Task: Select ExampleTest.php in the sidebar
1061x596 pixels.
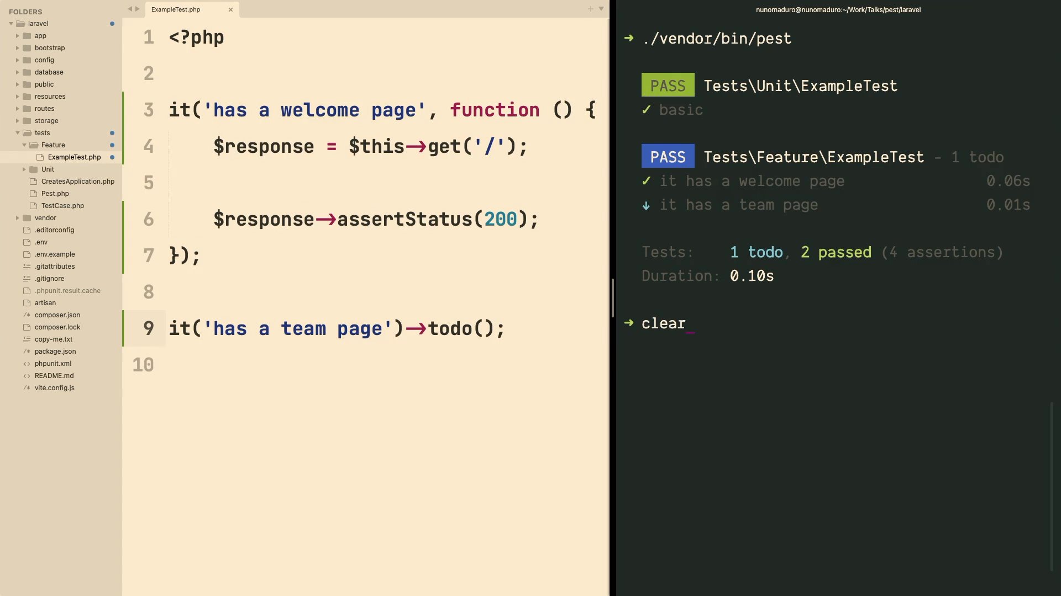Action: [x=74, y=157]
